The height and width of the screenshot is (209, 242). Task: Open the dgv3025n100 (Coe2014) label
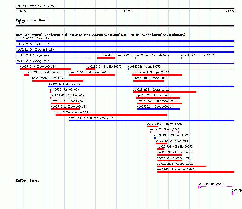tap(172, 141)
